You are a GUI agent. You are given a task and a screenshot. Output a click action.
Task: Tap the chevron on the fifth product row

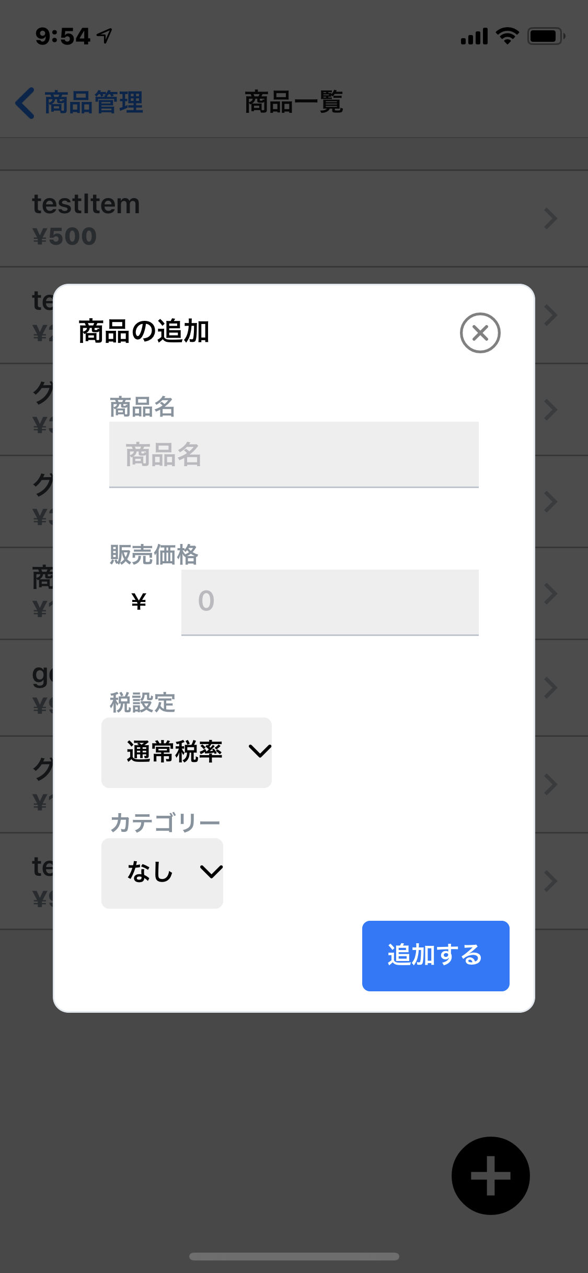click(550, 594)
